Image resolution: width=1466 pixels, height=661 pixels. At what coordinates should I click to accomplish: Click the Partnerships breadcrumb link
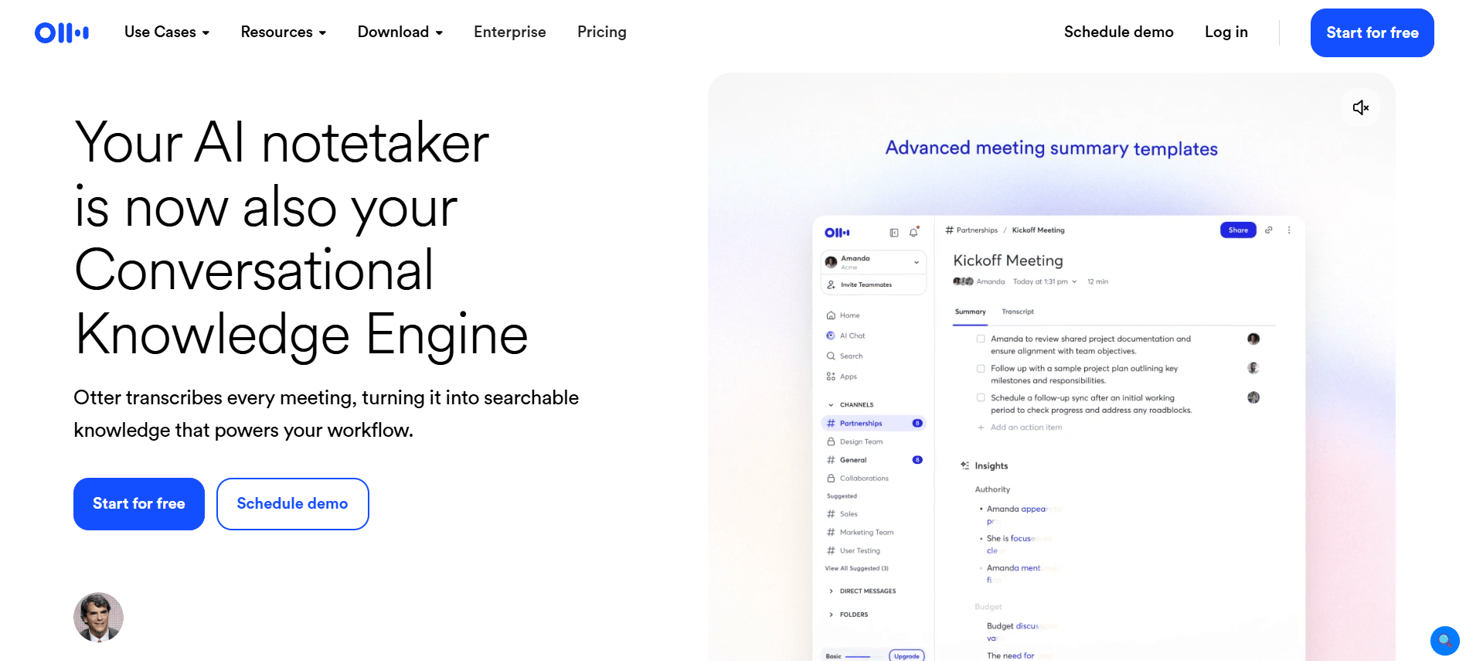click(977, 230)
